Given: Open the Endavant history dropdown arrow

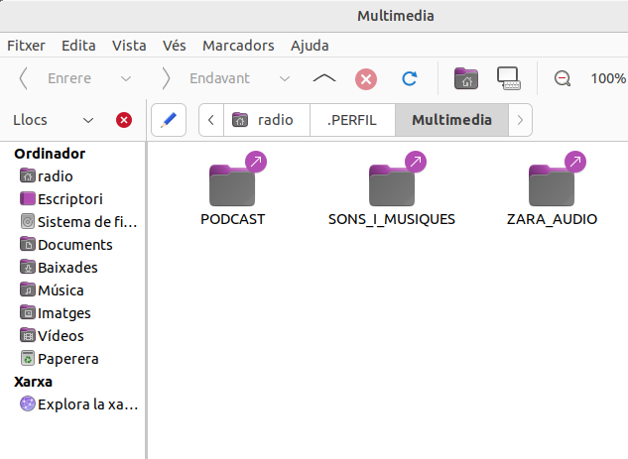Looking at the screenshot, I should click(285, 78).
